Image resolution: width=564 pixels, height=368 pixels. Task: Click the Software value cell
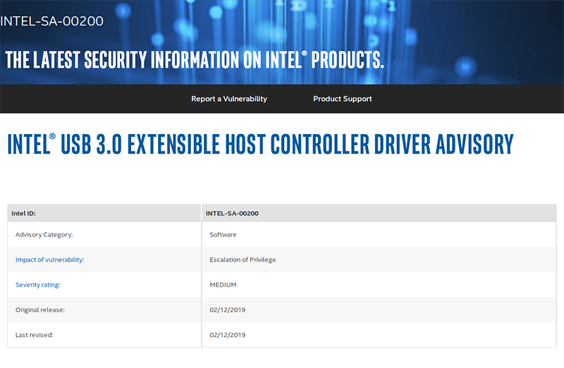click(x=379, y=235)
